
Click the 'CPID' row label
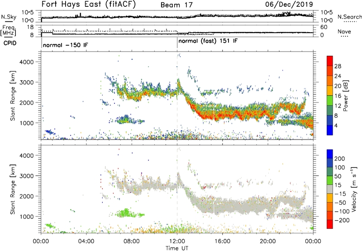pos(10,43)
